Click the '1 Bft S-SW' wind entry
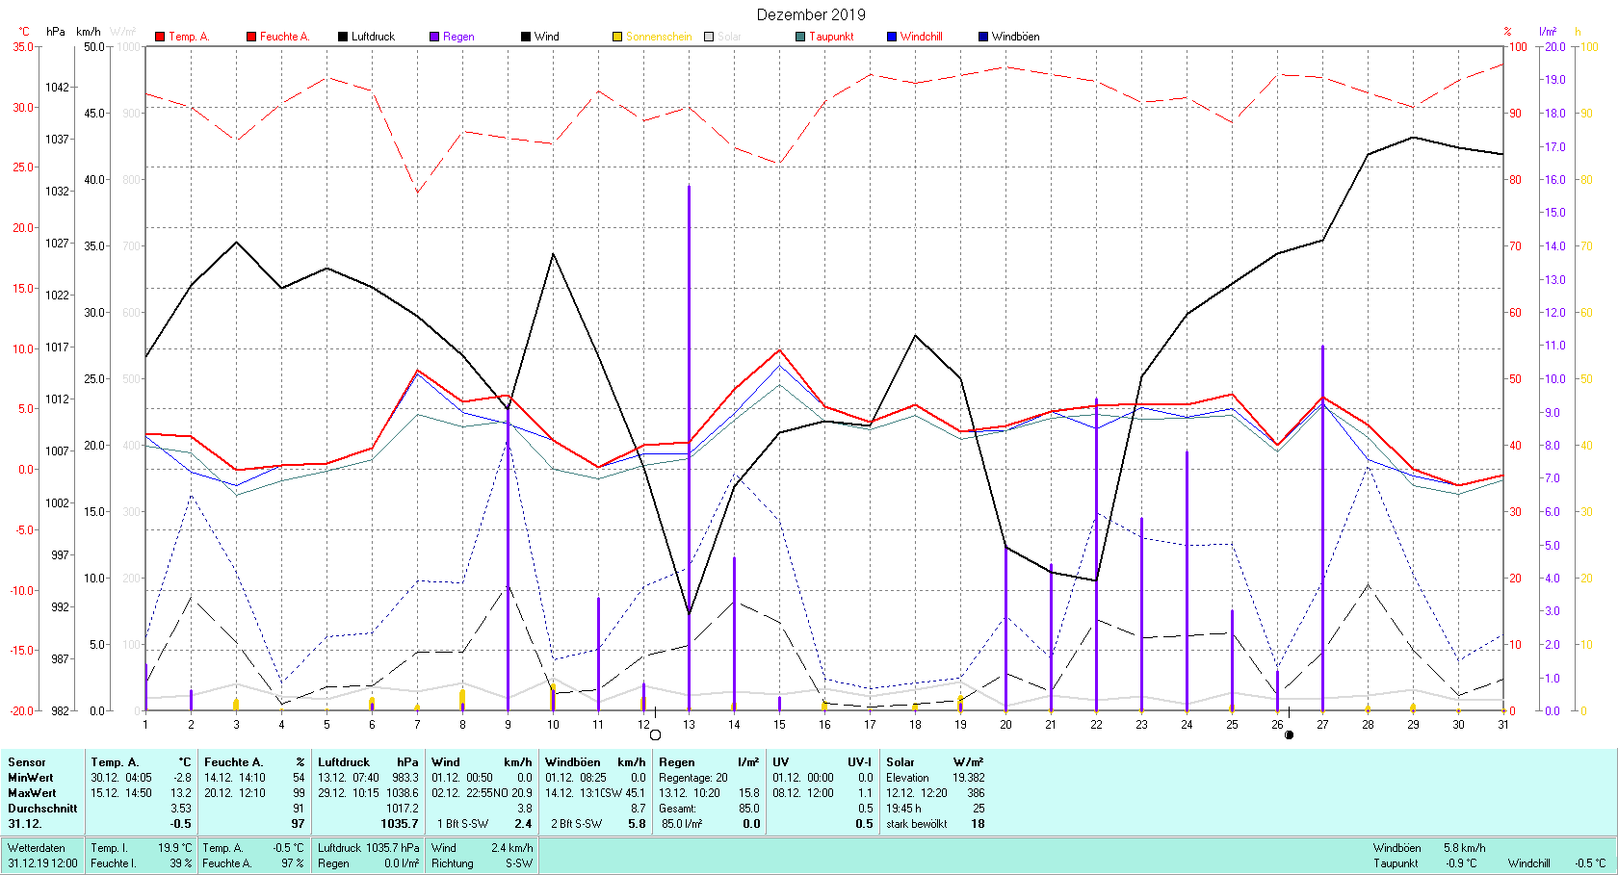 [x=463, y=824]
